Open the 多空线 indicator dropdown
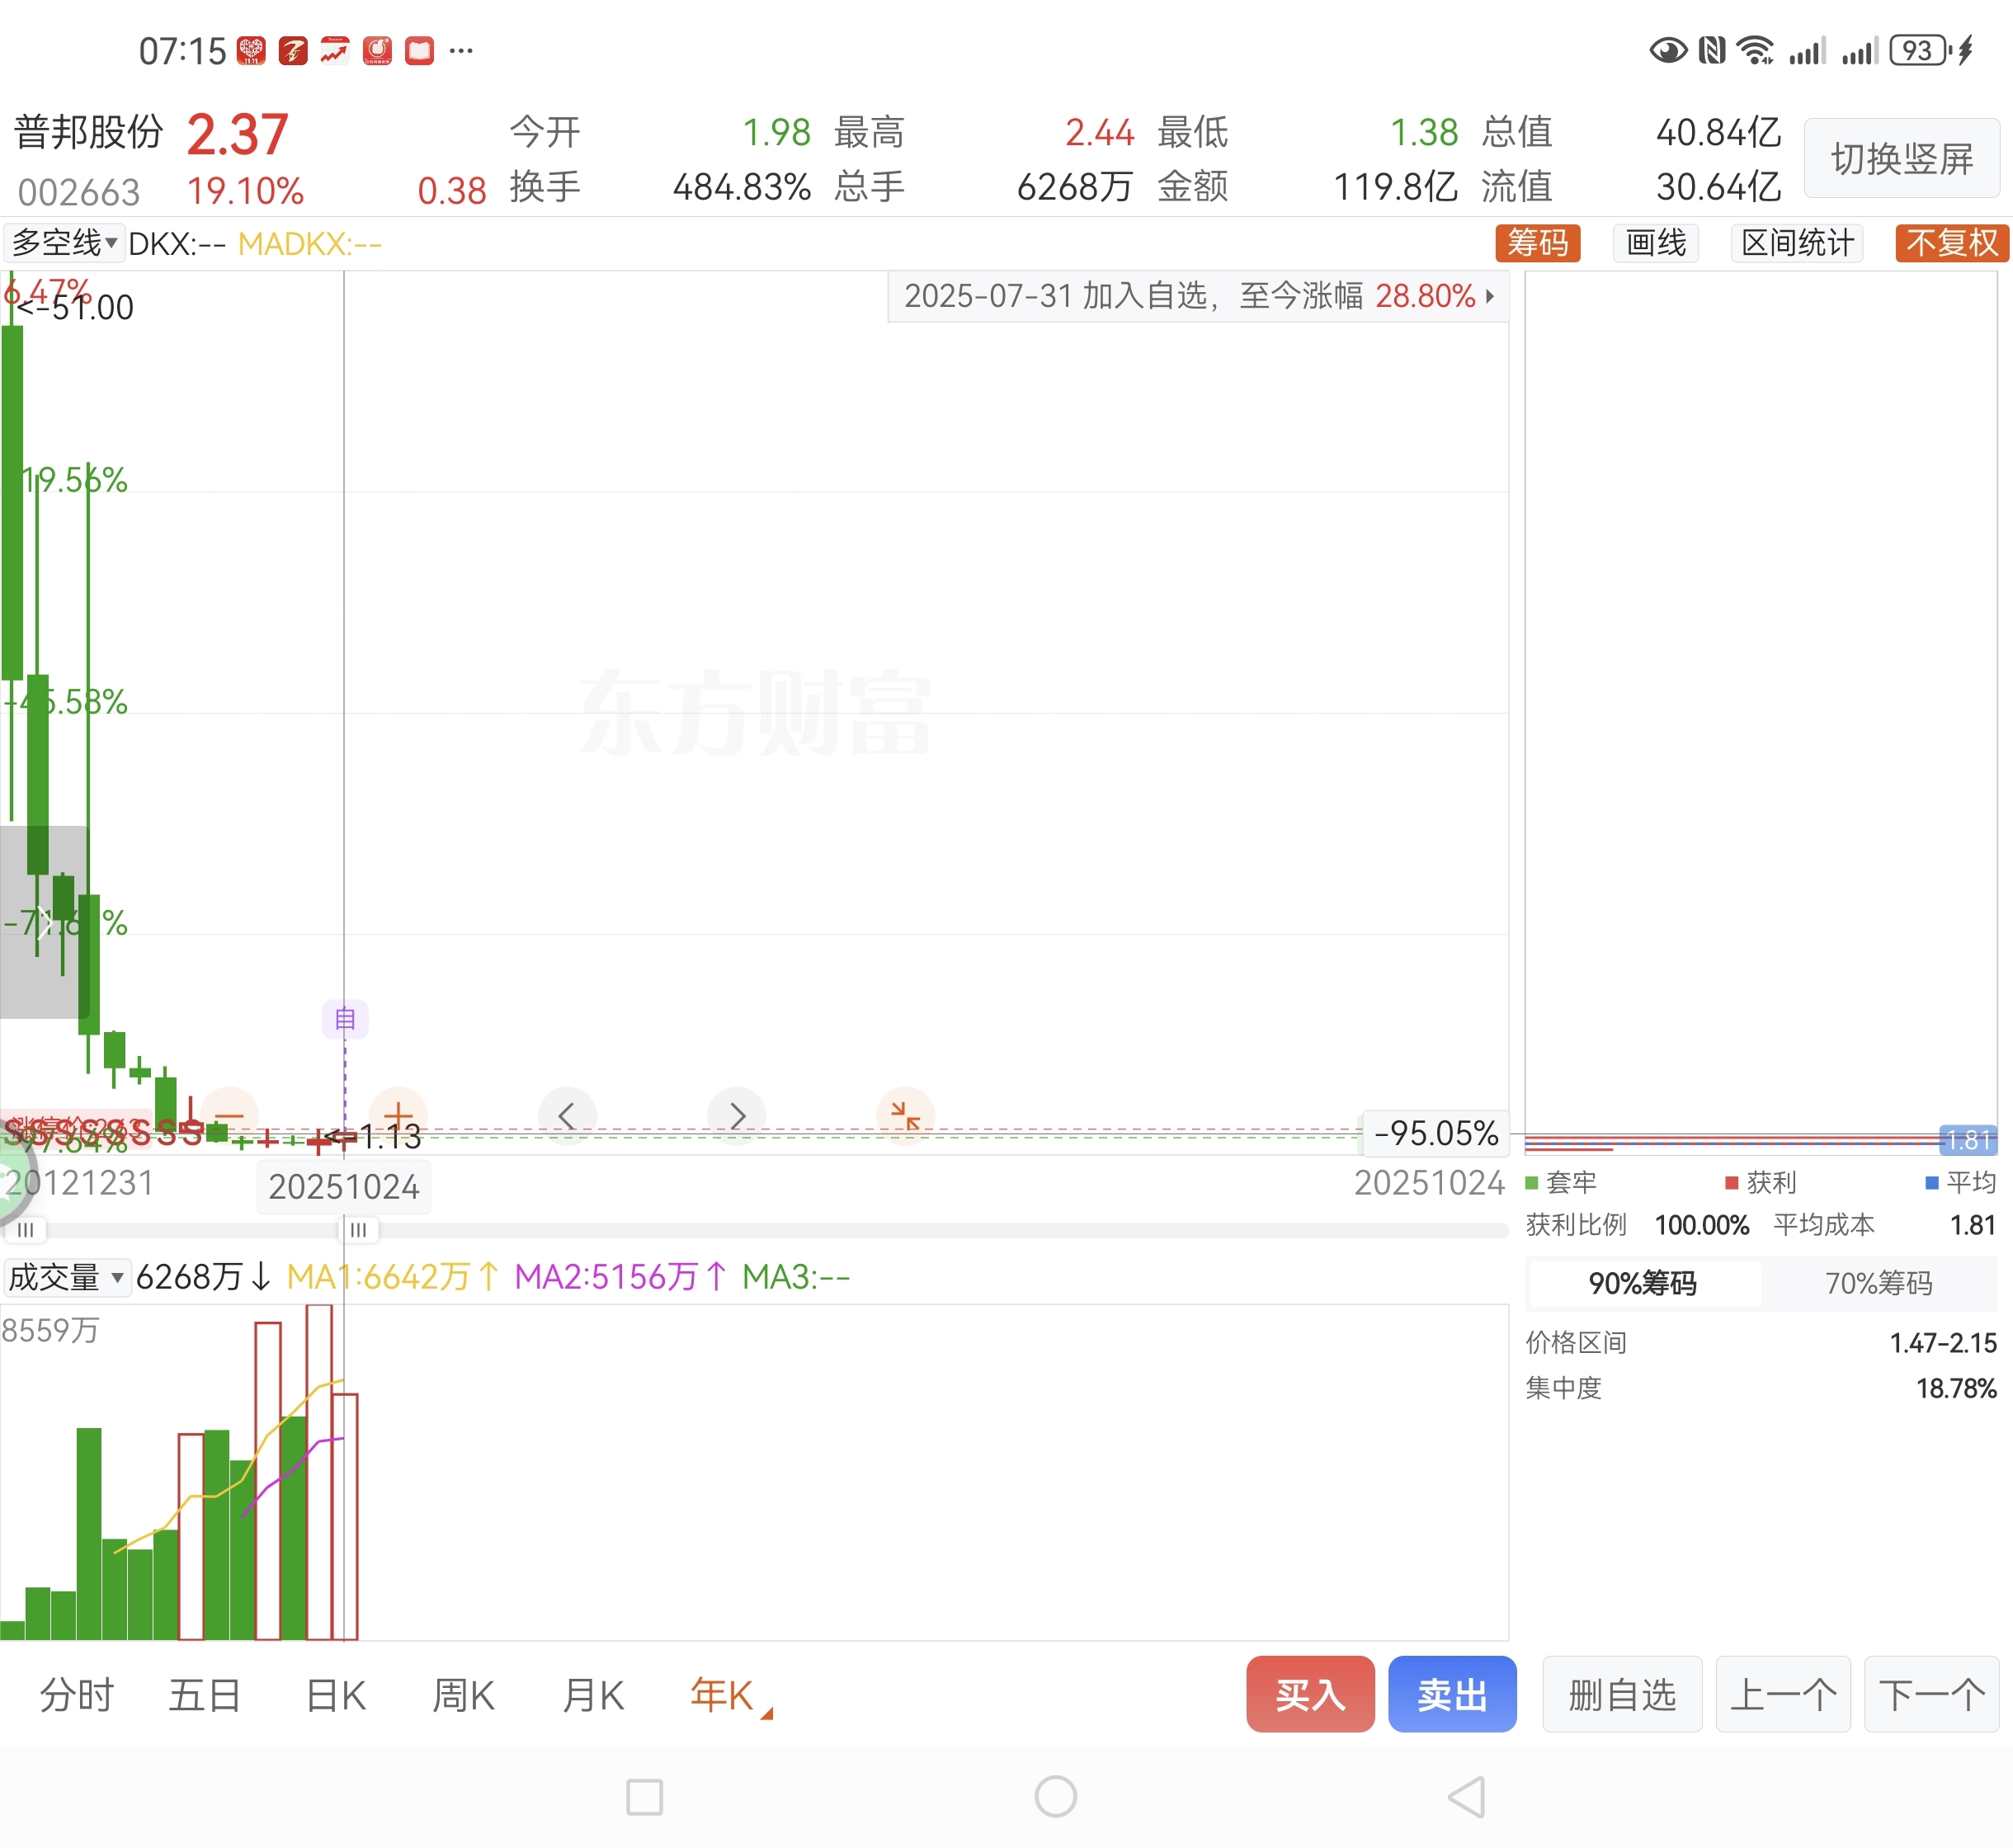 (64, 243)
